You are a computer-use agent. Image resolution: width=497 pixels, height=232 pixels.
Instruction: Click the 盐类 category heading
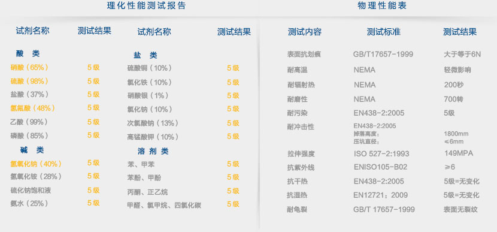tap(146, 55)
